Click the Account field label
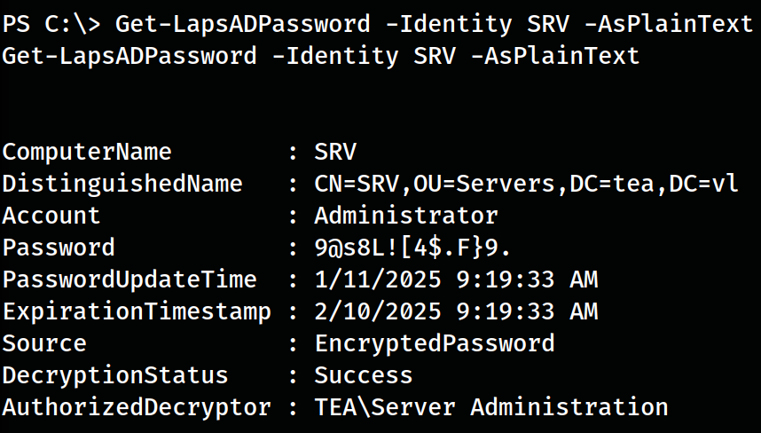This screenshot has width=761, height=433. coord(51,216)
